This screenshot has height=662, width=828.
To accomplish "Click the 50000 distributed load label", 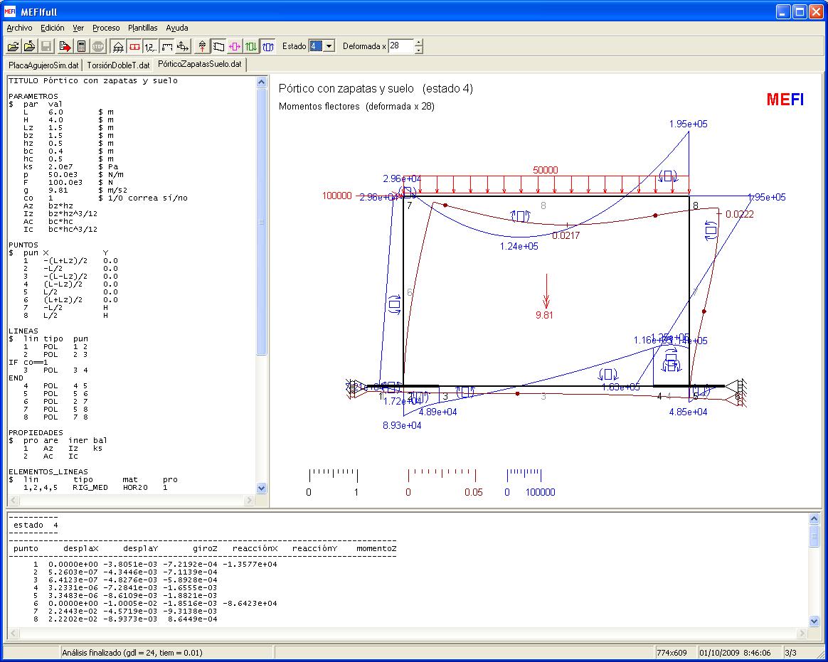I will pos(545,170).
